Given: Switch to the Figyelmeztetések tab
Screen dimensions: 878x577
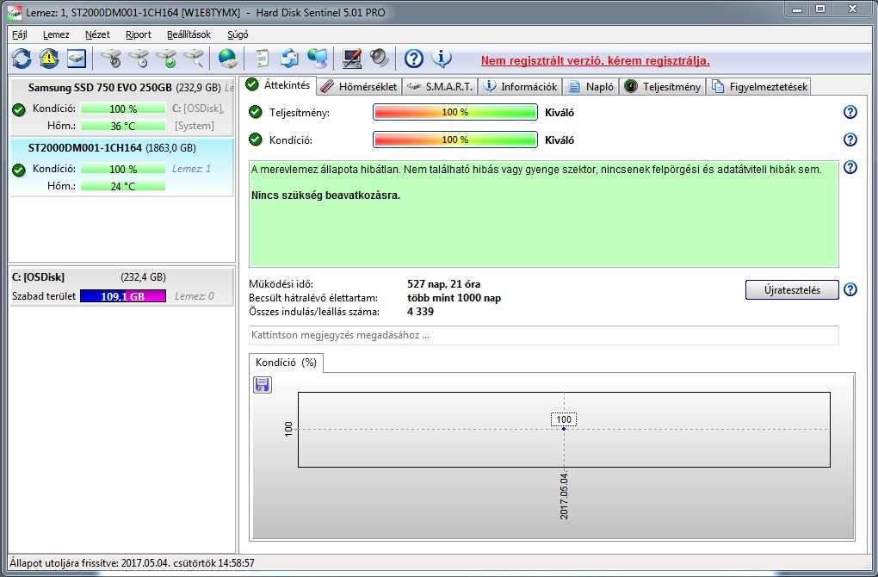Looking at the screenshot, I should (759, 87).
